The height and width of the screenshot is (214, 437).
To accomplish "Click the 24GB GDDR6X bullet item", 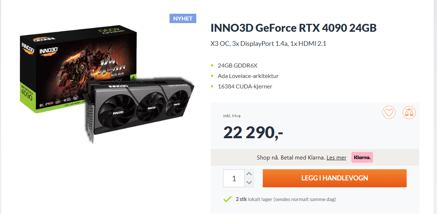I will tap(237, 66).
